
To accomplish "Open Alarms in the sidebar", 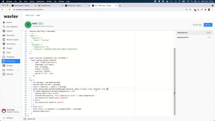I will (9, 23).
